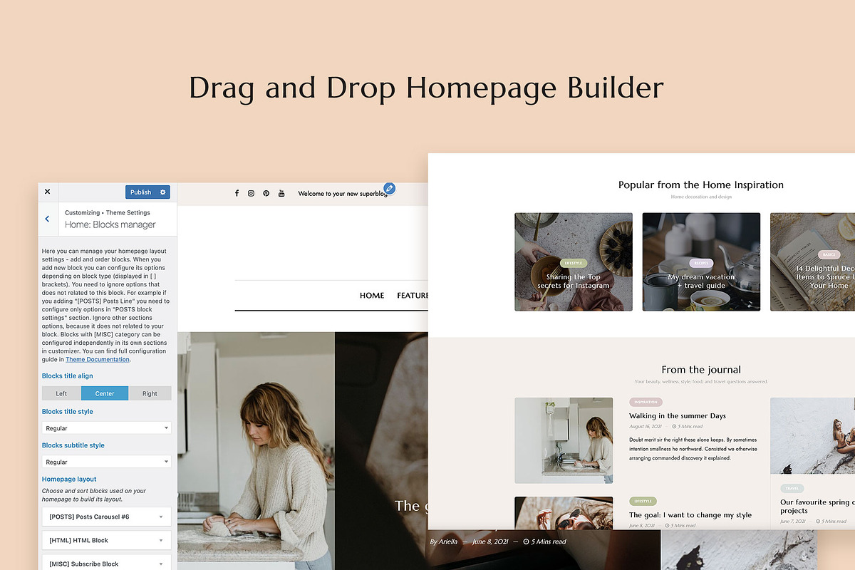Open the '14 Delightful Decor' card

[812, 261]
